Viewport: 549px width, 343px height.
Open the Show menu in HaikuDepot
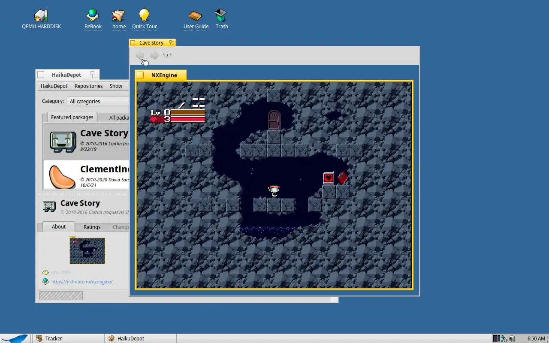(x=116, y=86)
